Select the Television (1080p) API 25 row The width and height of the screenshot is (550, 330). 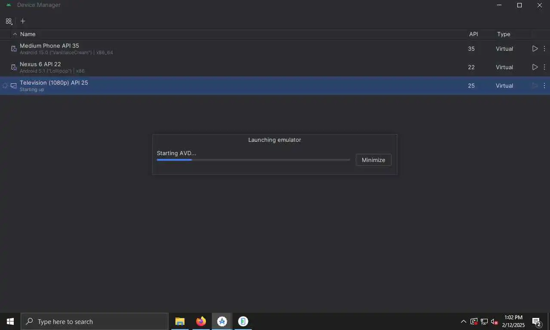click(275, 86)
